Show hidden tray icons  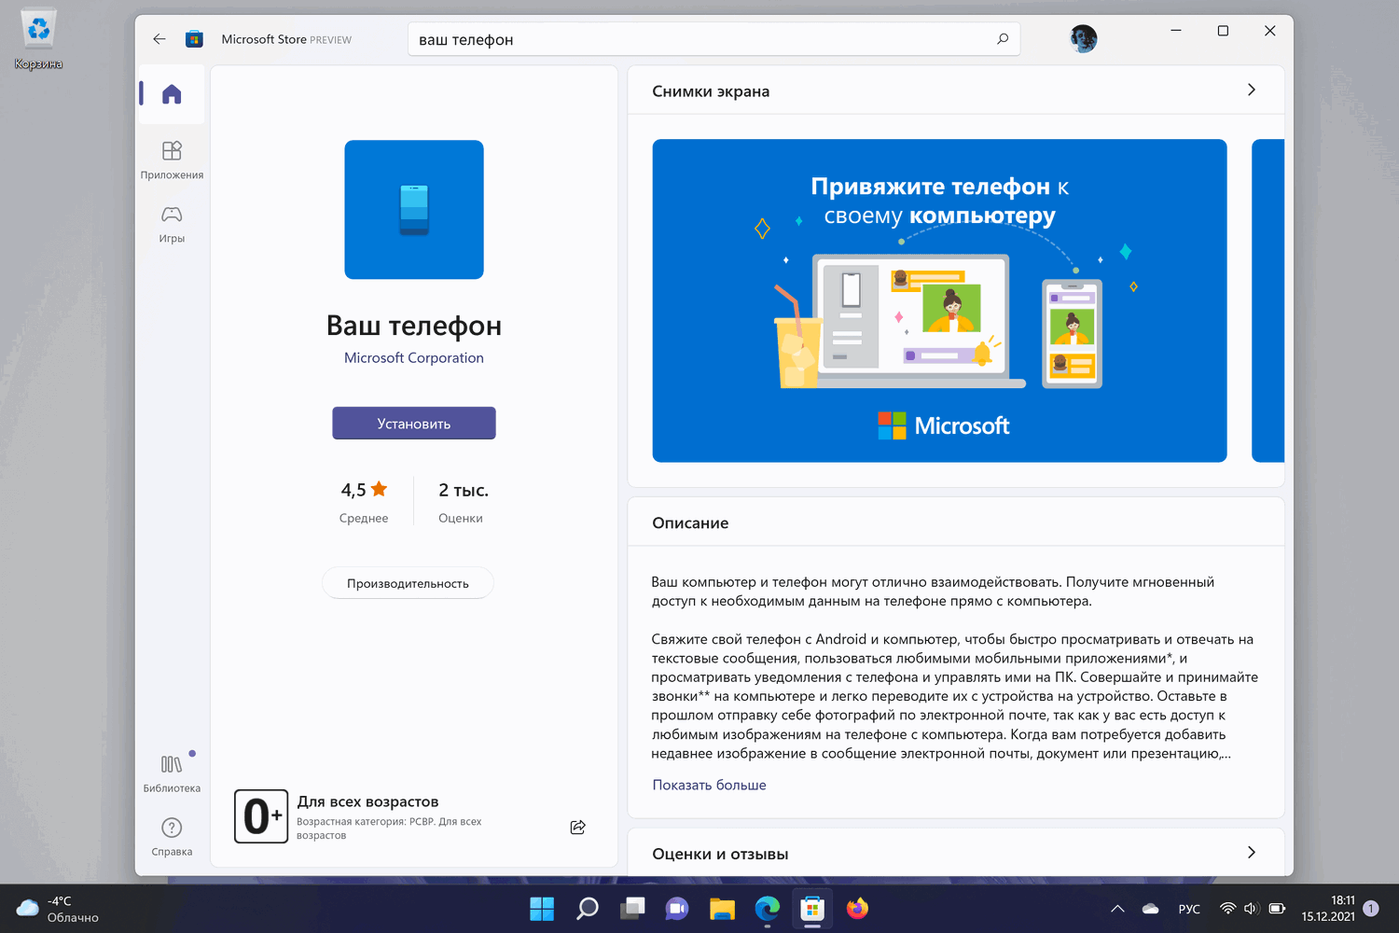tap(1117, 909)
